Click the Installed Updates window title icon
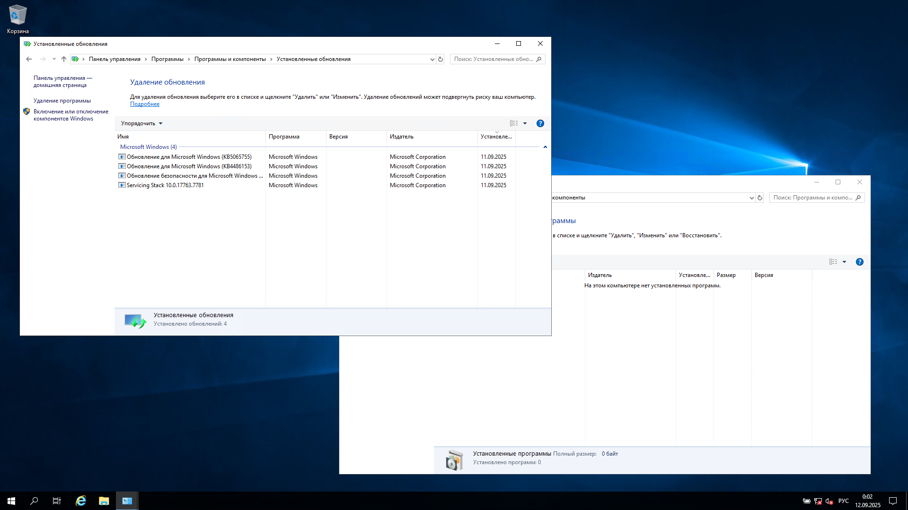The height and width of the screenshot is (510, 908). coord(27,44)
